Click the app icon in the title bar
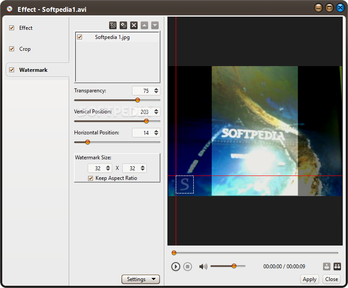 coord(10,9)
